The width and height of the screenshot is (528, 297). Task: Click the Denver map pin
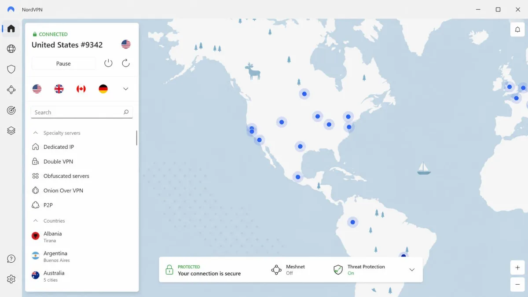[x=282, y=122]
